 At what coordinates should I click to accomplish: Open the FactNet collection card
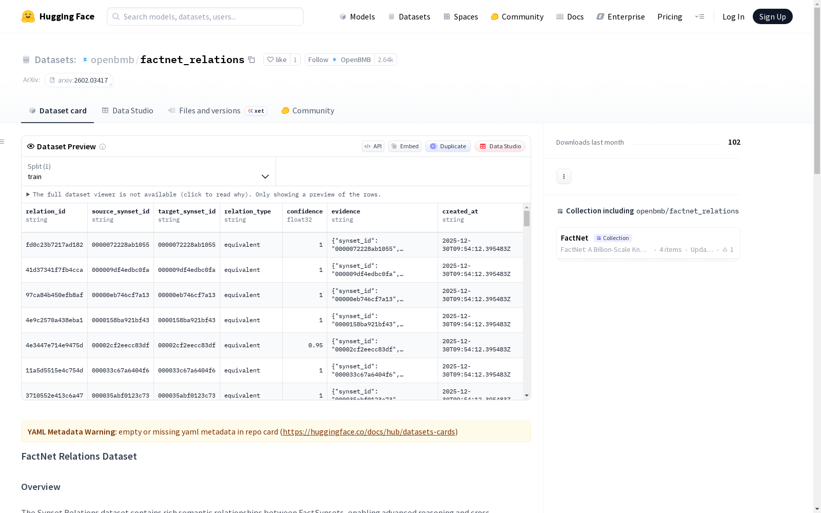(648, 244)
